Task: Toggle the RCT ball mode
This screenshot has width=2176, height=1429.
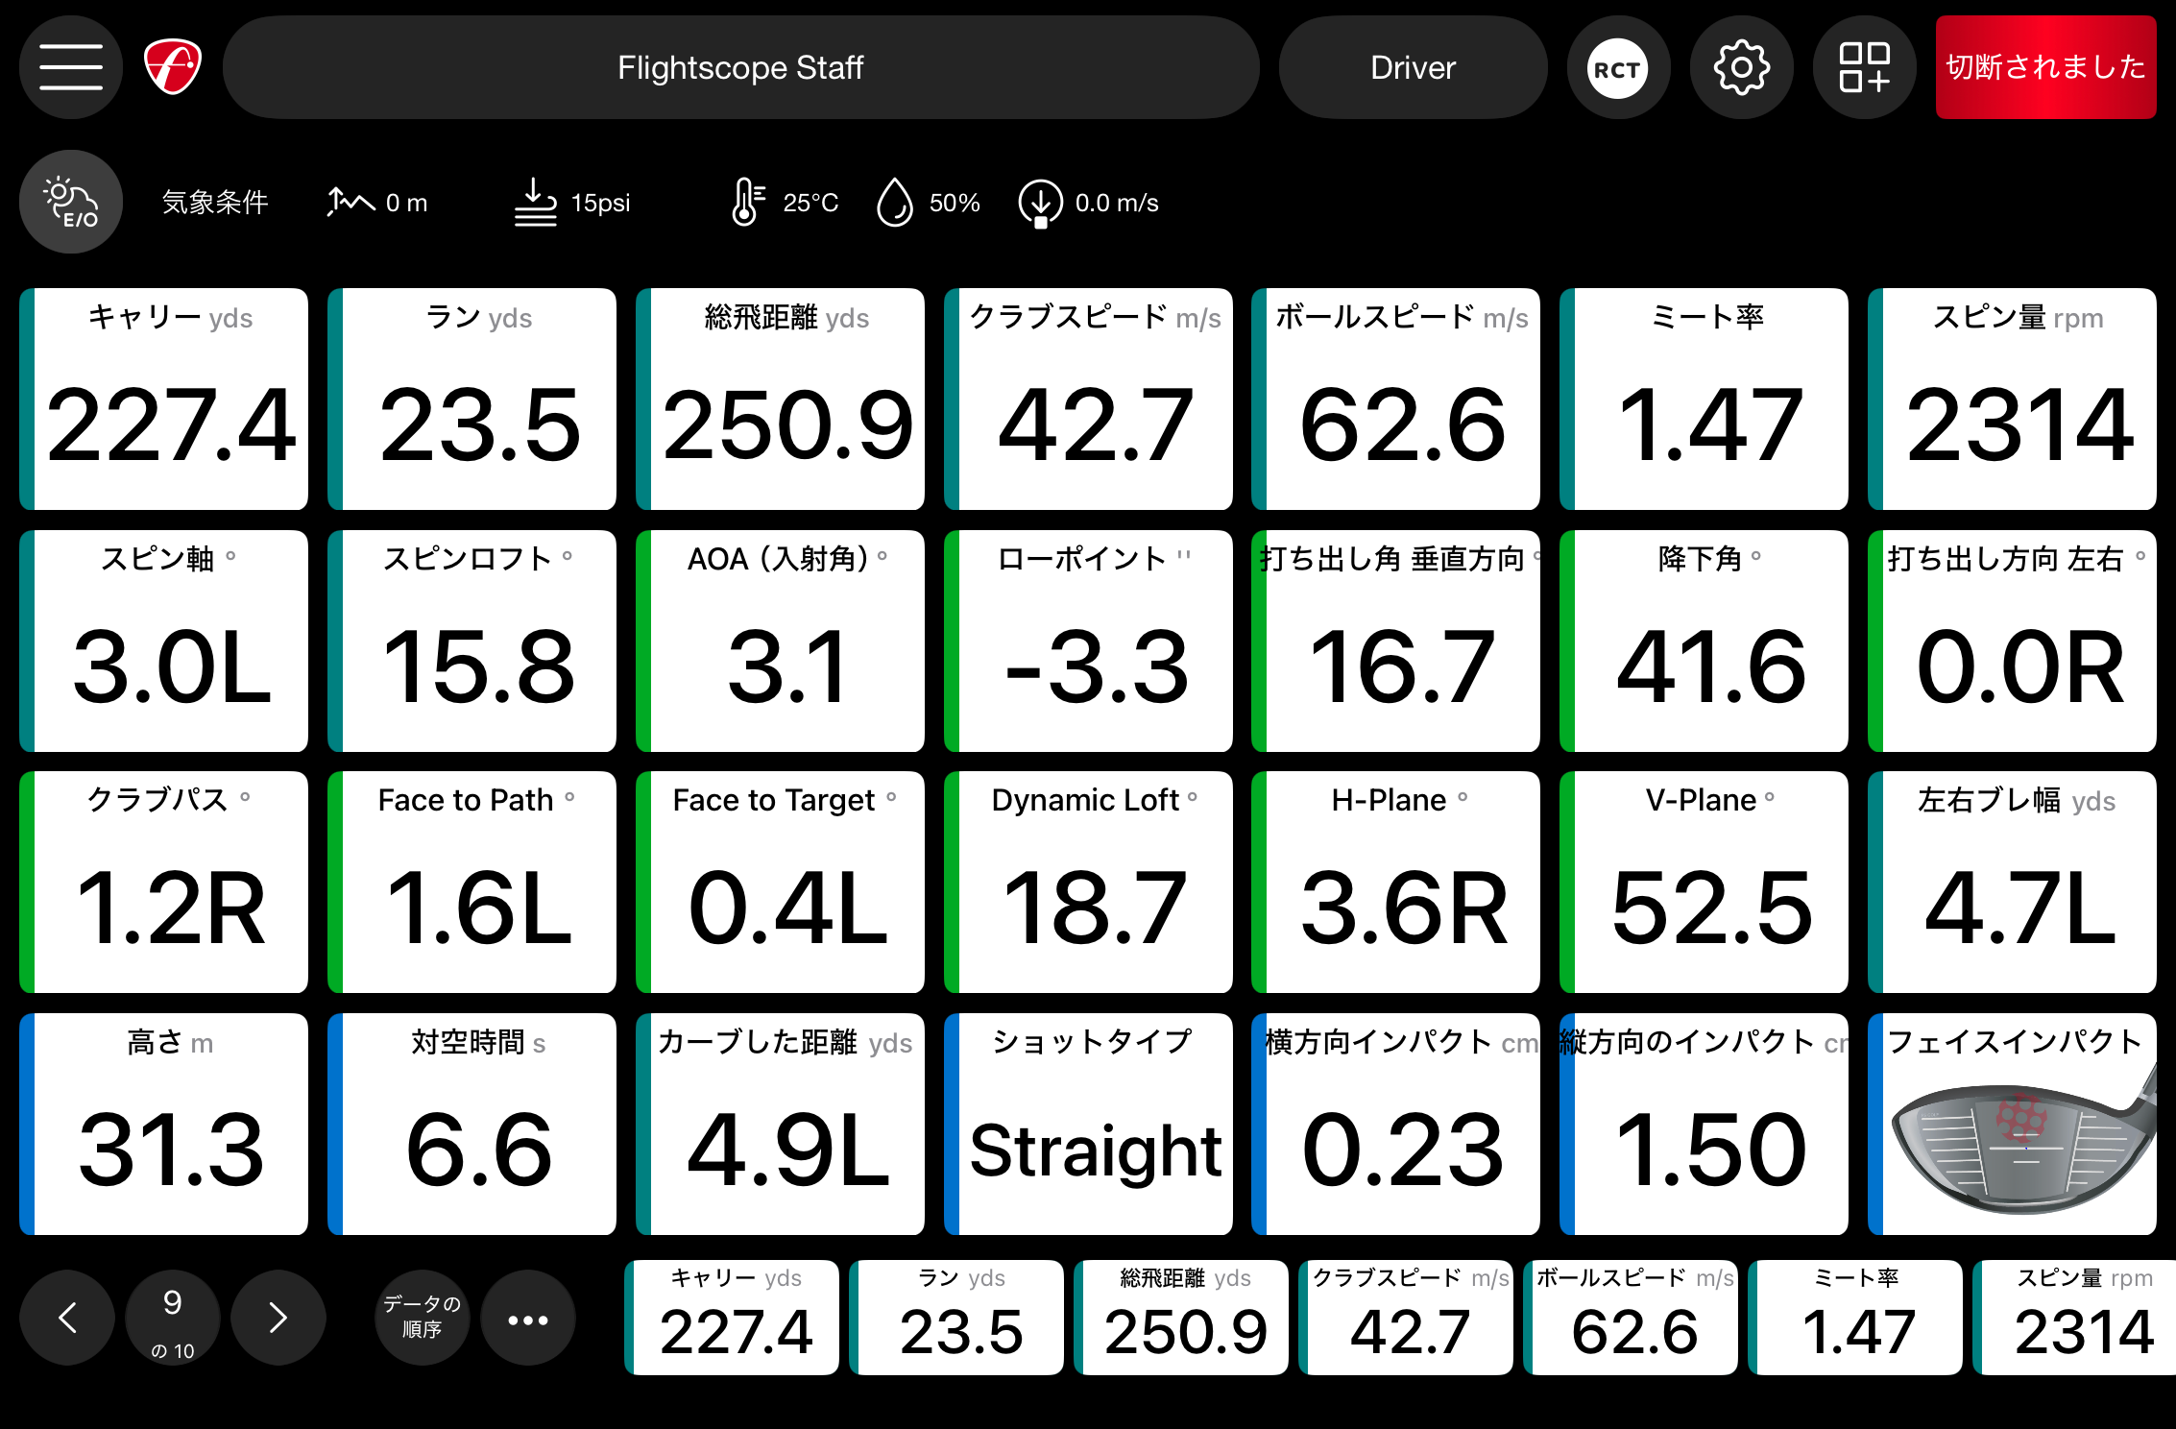Action: [1617, 68]
